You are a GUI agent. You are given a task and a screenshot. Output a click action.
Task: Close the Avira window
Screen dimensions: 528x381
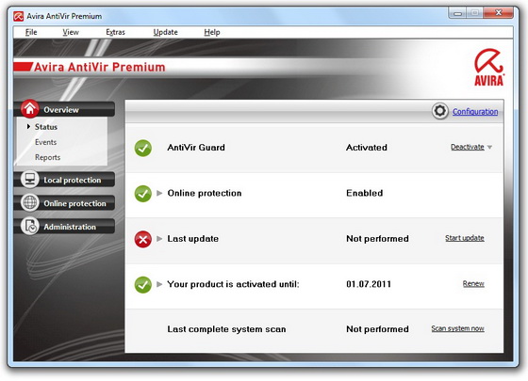coord(499,13)
